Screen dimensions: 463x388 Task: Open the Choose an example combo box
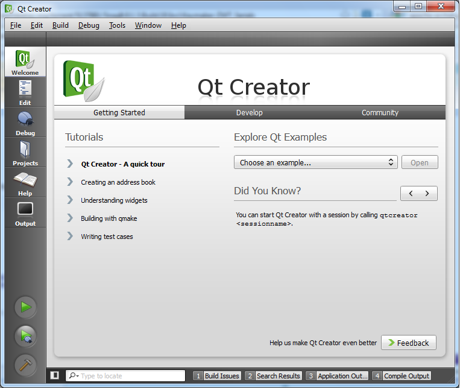click(316, 162)
